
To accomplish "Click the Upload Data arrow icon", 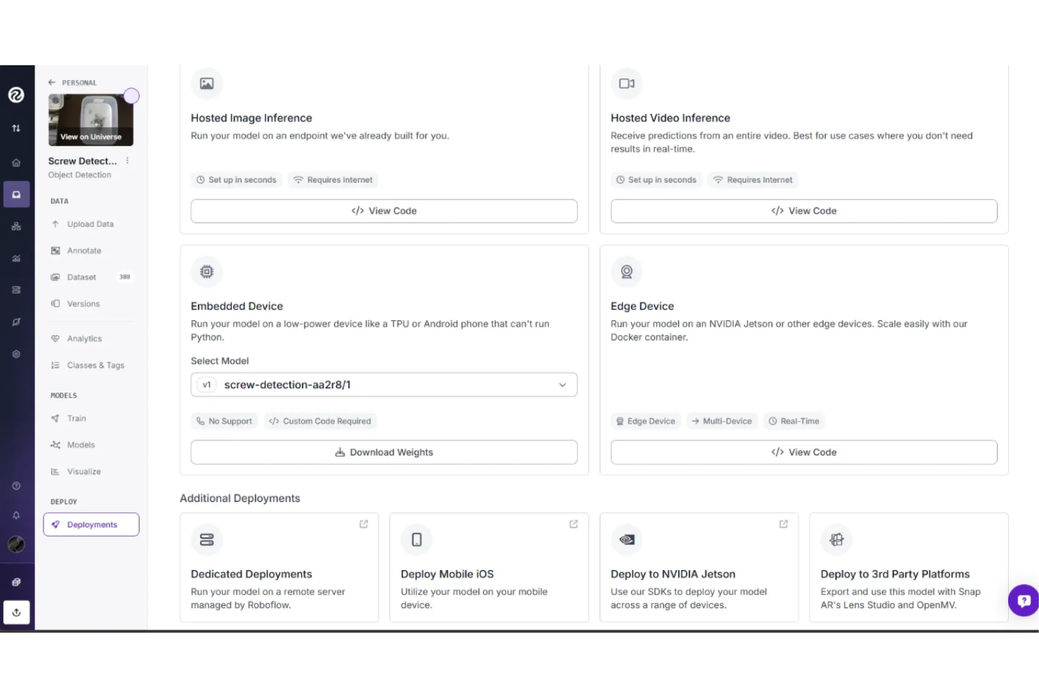I will pyautogui.click(x=55, y=224).
